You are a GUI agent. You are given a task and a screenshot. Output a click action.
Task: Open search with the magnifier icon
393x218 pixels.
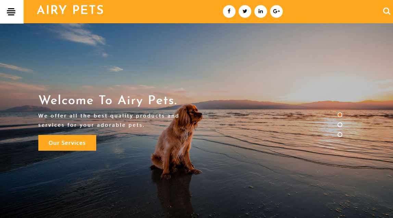click(386, 11)
